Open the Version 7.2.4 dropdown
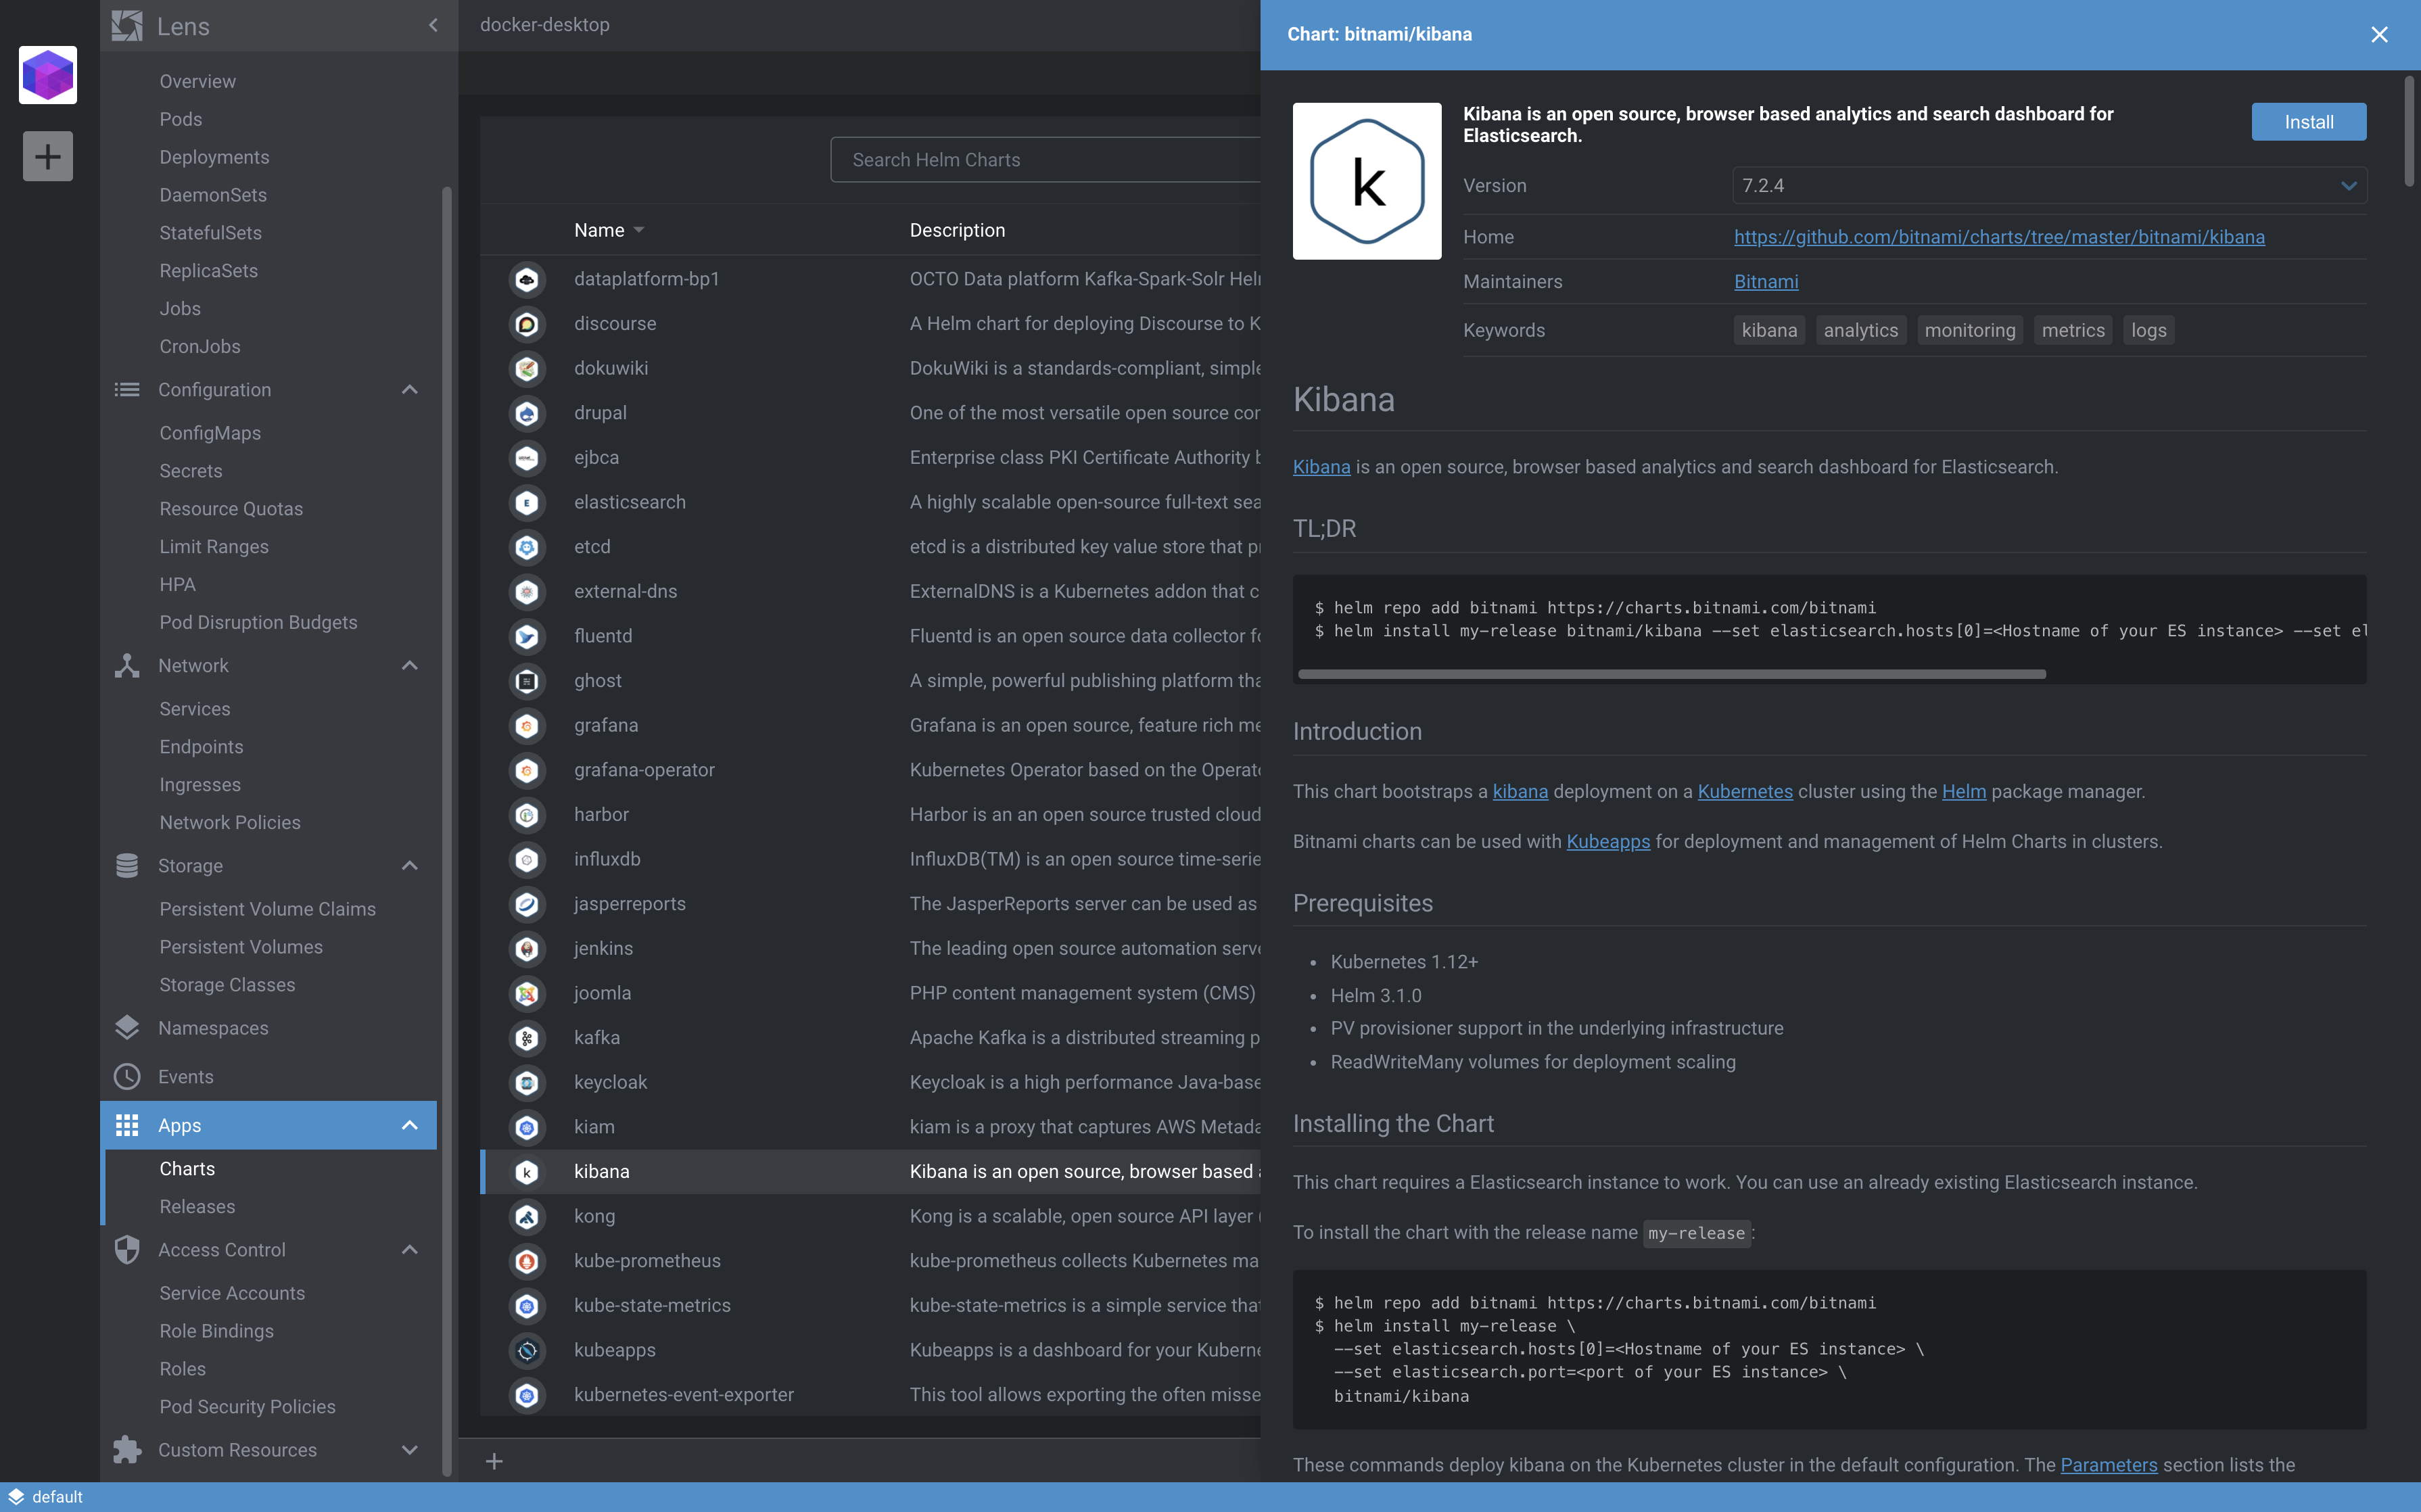The height and width of the screenshot is (1512, 2421). 2049,186
